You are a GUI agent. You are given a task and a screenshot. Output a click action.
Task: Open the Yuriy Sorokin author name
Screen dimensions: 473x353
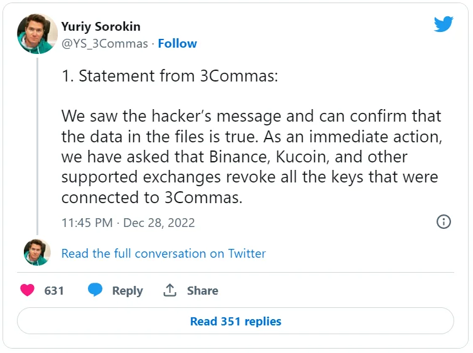pos(101,26)
